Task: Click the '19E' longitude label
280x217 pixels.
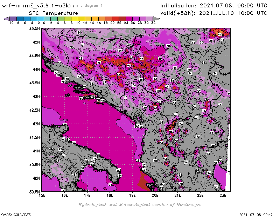Action: click(132, 195)
